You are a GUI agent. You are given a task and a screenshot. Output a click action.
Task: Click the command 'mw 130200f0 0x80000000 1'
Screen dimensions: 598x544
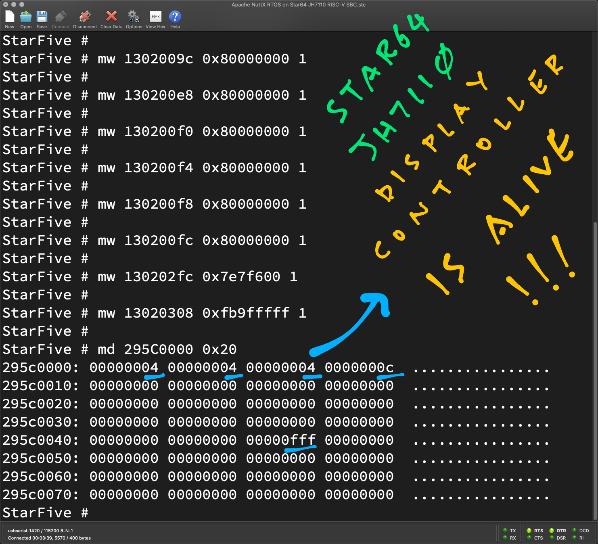(x=202, y=132)
